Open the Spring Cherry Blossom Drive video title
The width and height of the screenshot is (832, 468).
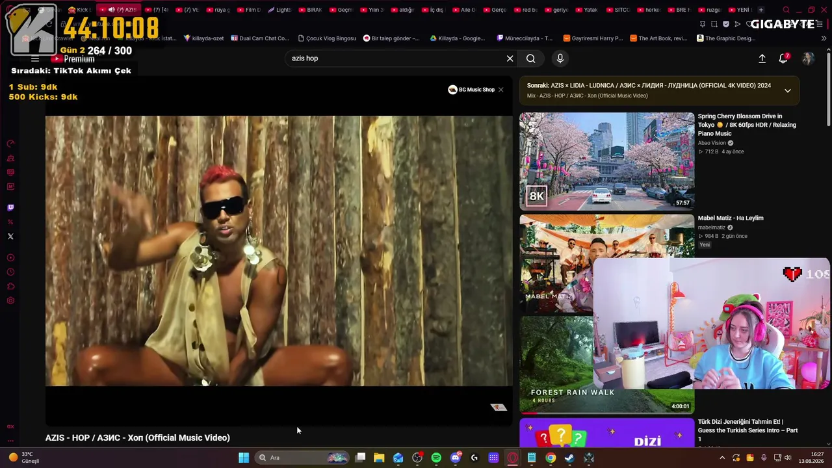pos(747,125)
